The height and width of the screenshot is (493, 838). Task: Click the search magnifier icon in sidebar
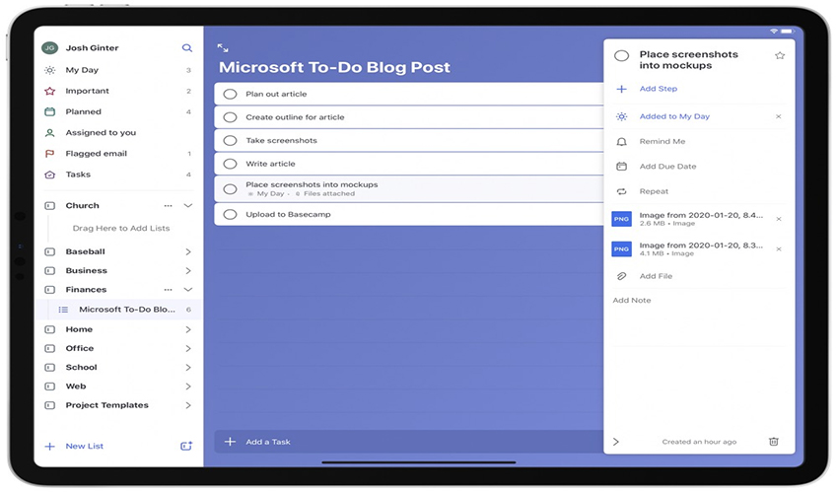(187, 47)
